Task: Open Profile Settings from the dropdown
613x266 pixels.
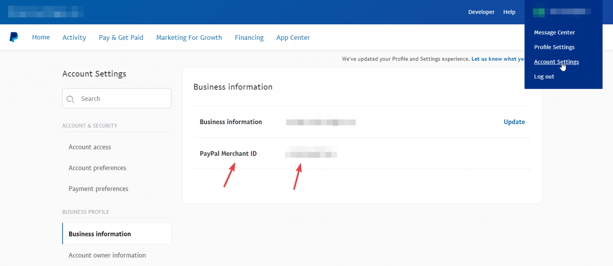Action: click(x=554, y=47)
